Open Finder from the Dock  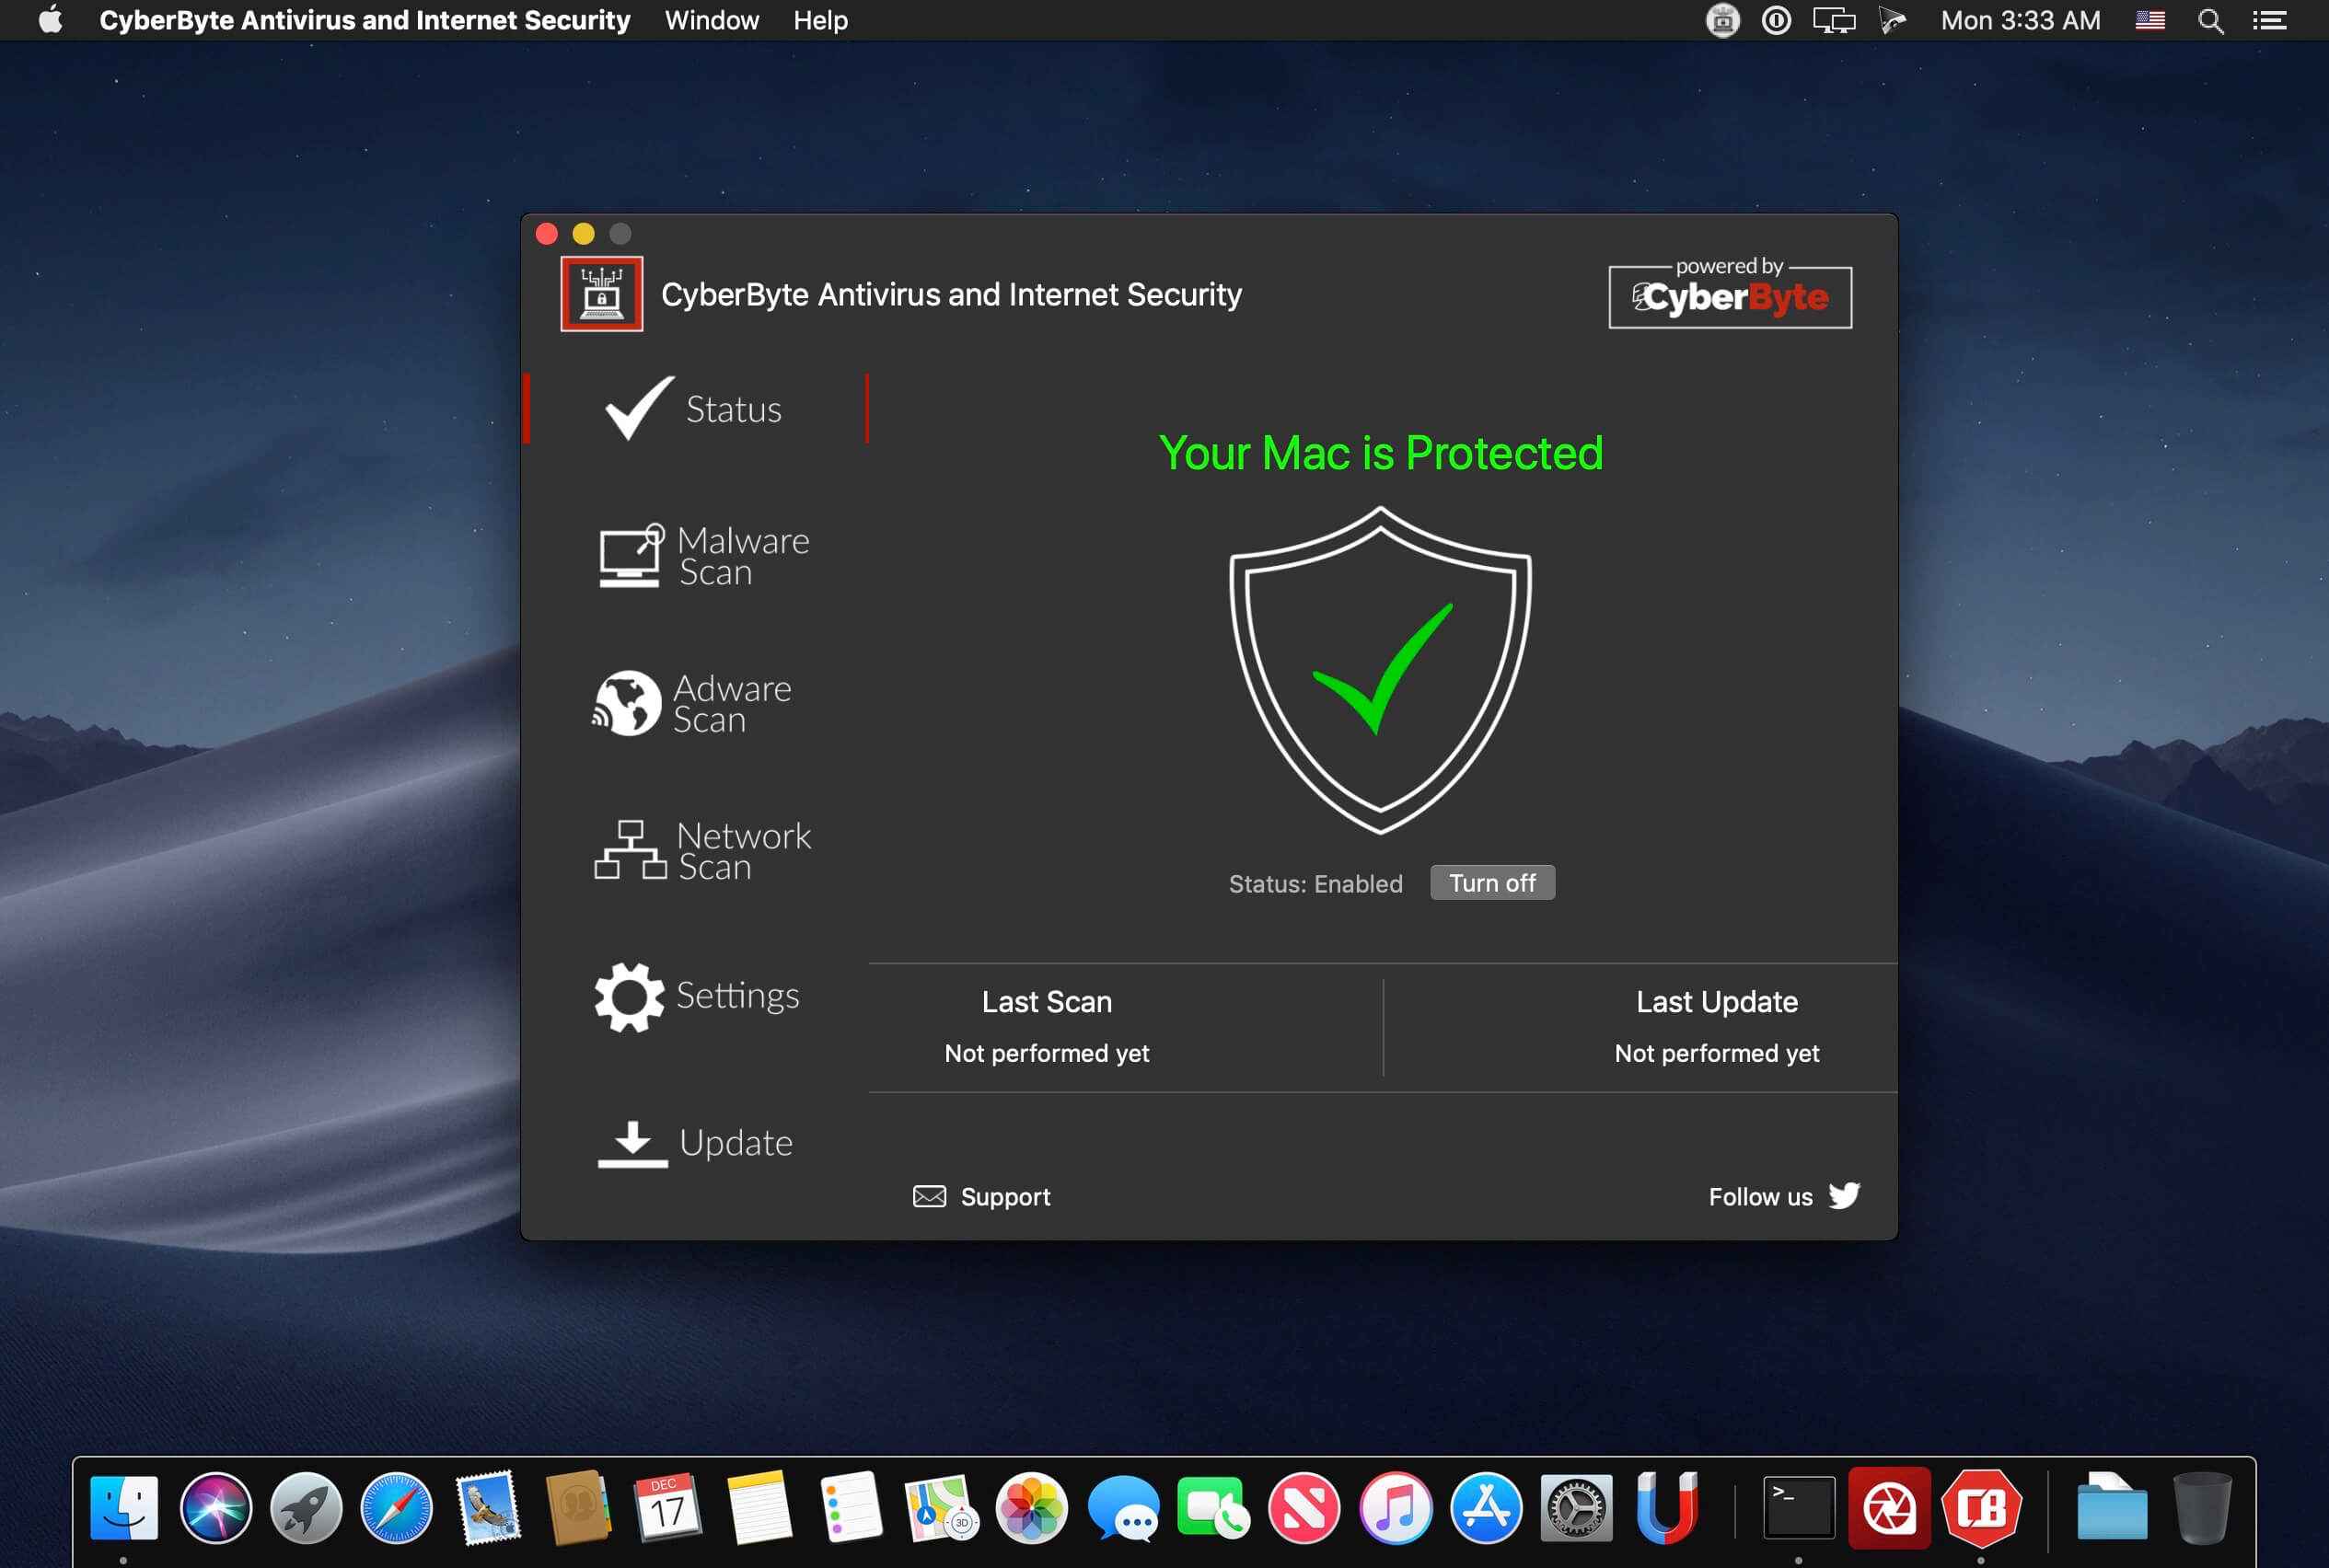click(x=124, y=1507)
